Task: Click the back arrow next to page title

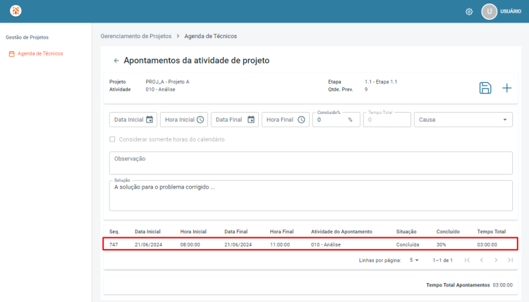Action: pyautogui.click(x=116, y=61)
